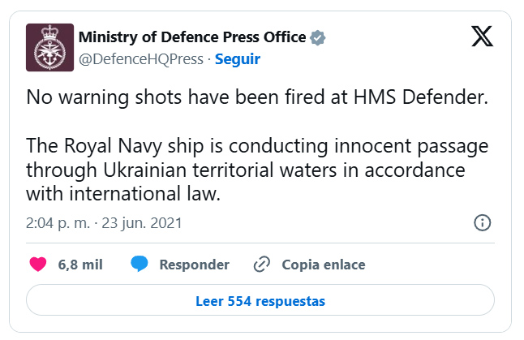Like the tweet with the heart icon
The image size is (524, 340).
[x=37, y=265]
